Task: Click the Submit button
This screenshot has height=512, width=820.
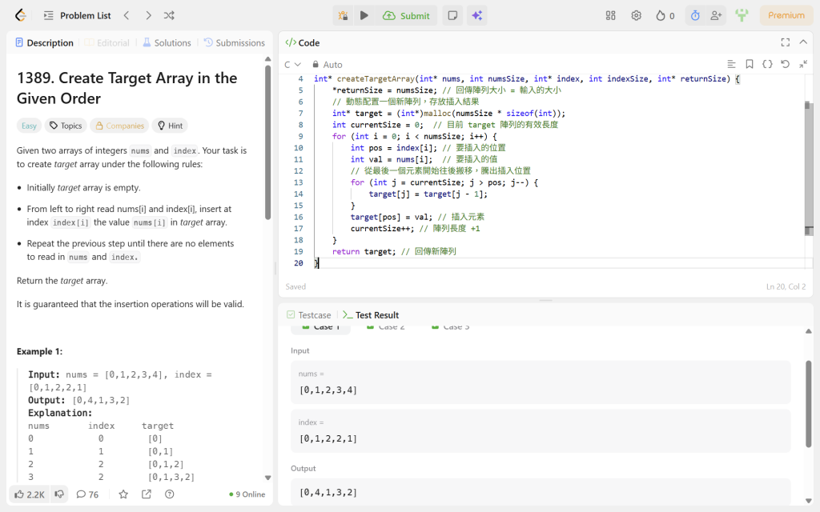Action: (407, 15)
